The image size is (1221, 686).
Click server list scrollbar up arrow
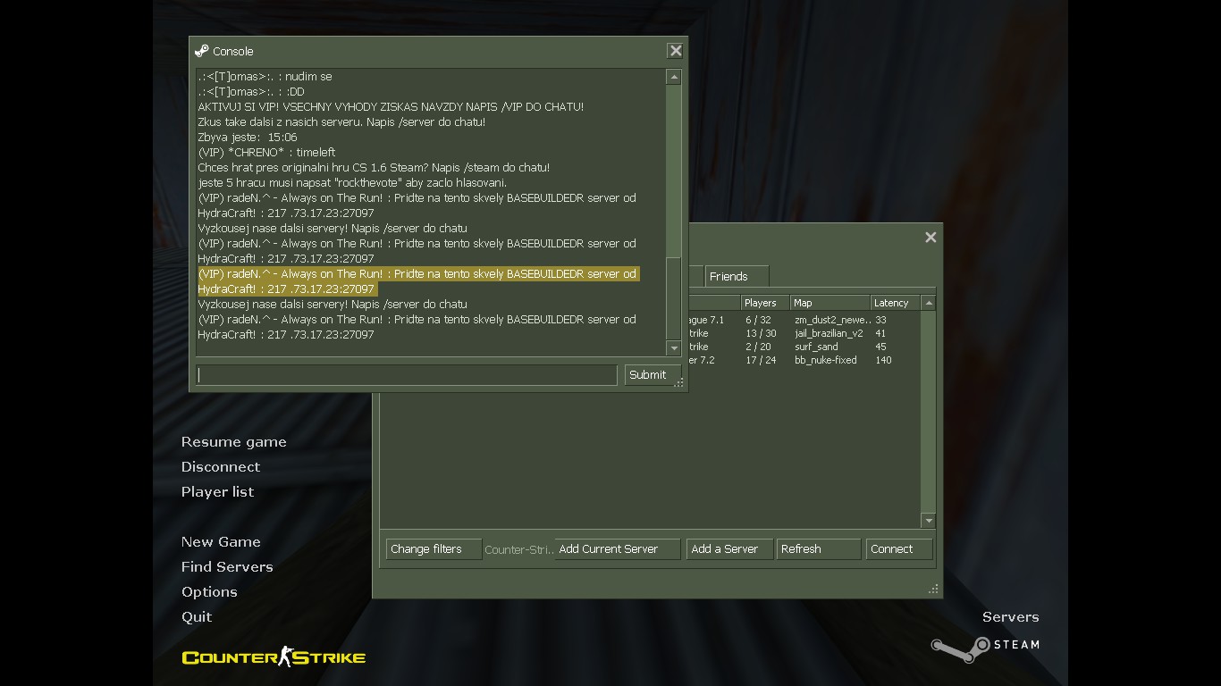point(929,303)
